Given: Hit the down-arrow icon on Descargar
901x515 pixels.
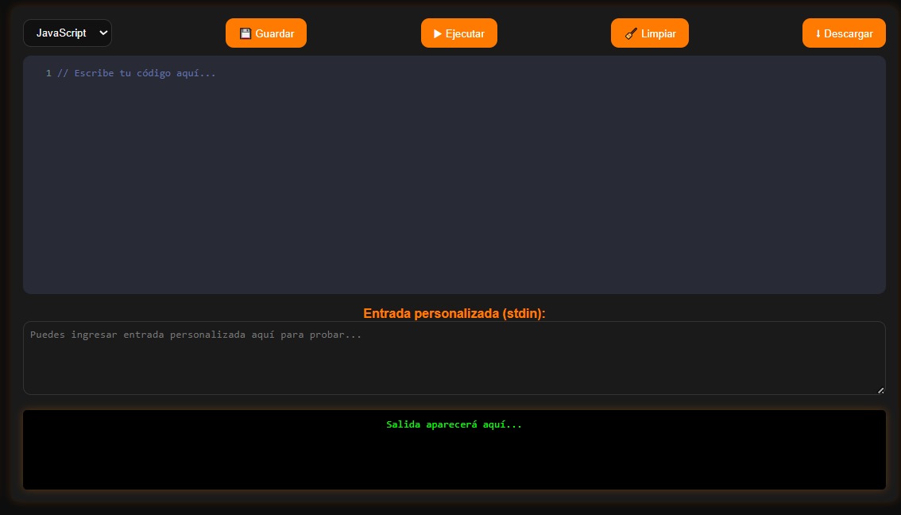Looking at the screenshot, I should [x=818, y=33].
